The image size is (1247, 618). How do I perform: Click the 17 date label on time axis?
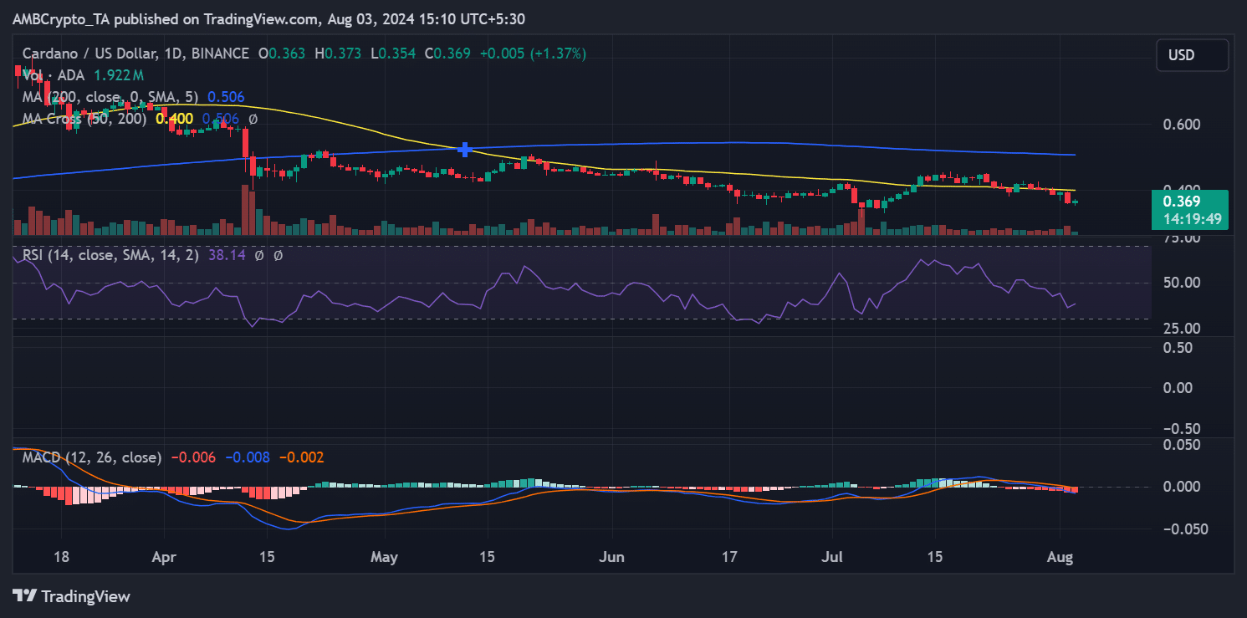pyautogui.click(x=729, y=556)
